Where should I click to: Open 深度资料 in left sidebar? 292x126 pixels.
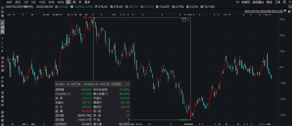[2, 99]
